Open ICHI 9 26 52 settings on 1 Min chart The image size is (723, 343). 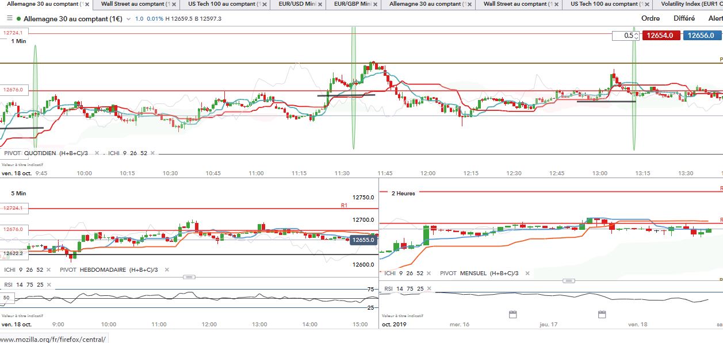127,153
